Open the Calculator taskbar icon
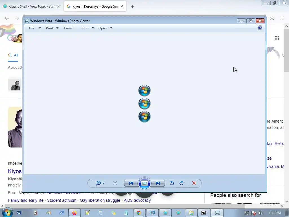This screenshot has height=217, width=289. pyautogui.click(x=100, y=213)
